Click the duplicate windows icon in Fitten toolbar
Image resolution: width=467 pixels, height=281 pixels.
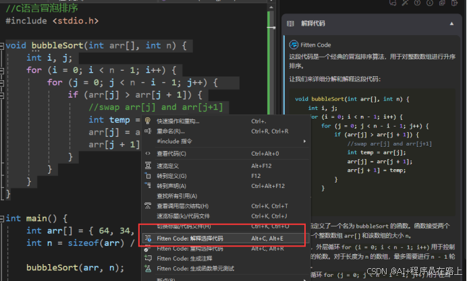click(x=442, y=3)
